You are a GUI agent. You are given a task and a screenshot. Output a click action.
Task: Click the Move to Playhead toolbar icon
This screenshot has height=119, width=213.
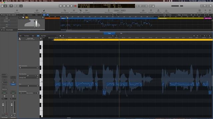(108, 11)
